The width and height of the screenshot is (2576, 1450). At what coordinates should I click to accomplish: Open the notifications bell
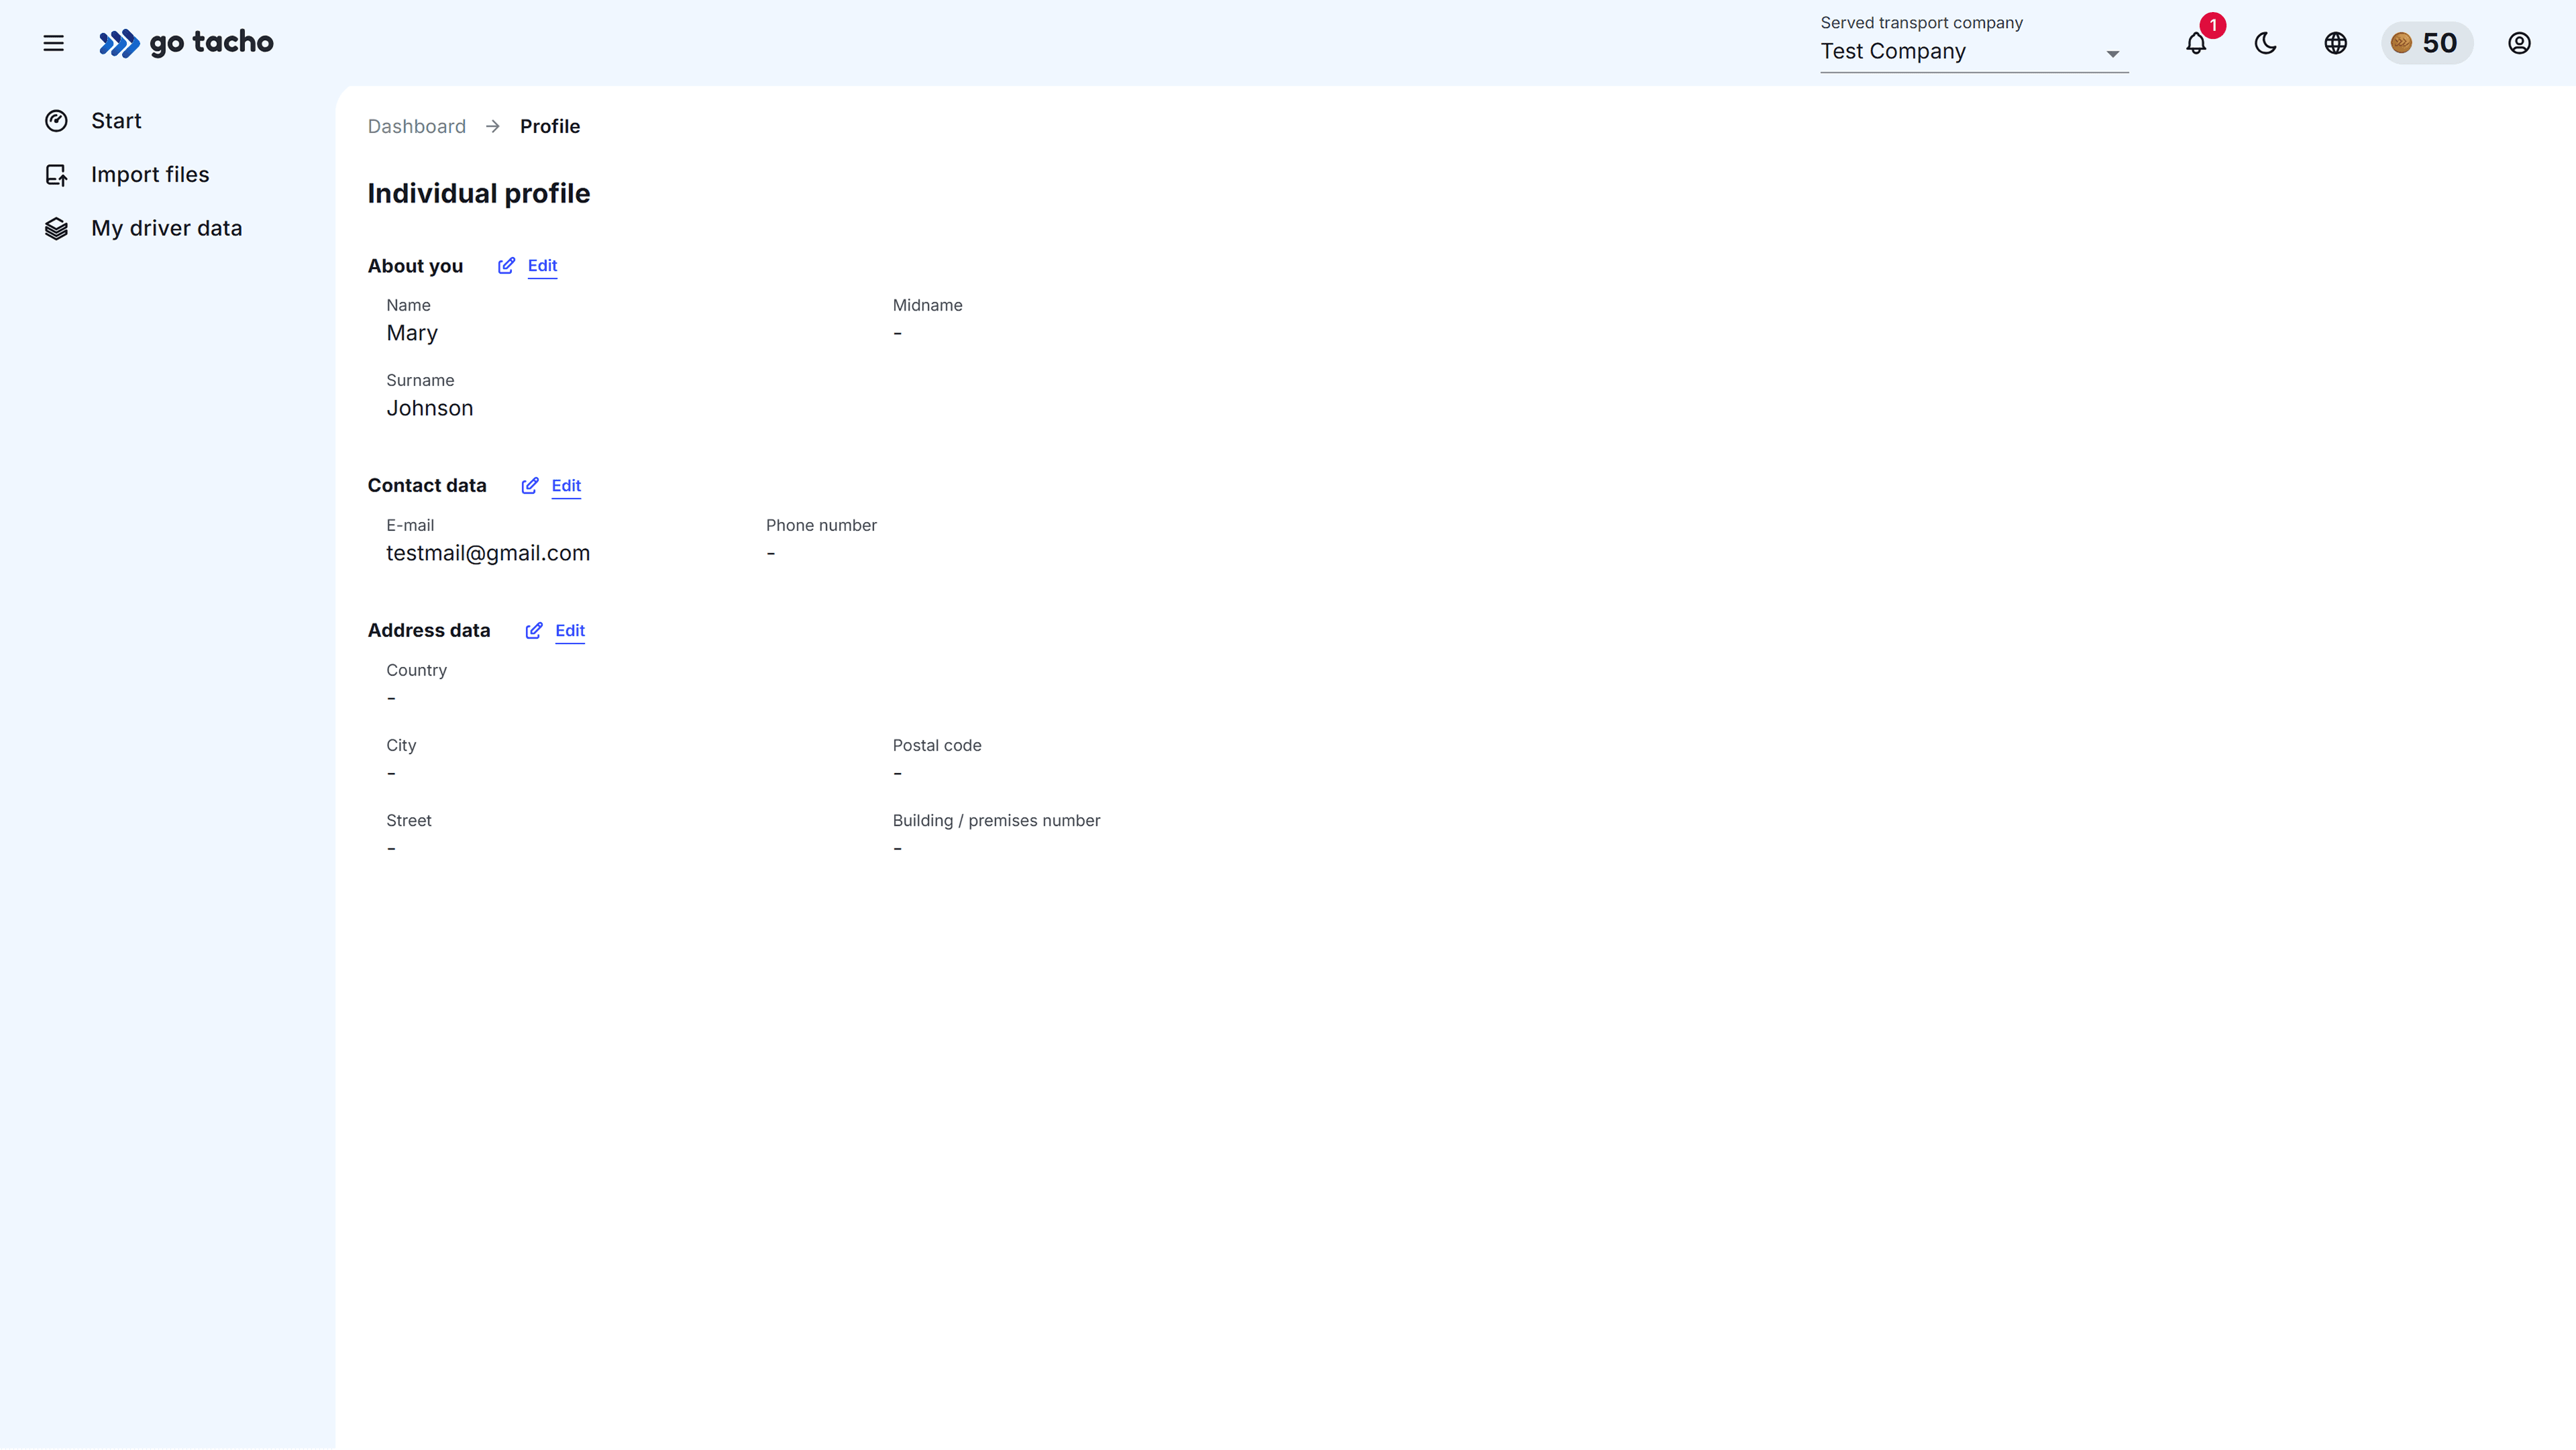pos(2196,43)
